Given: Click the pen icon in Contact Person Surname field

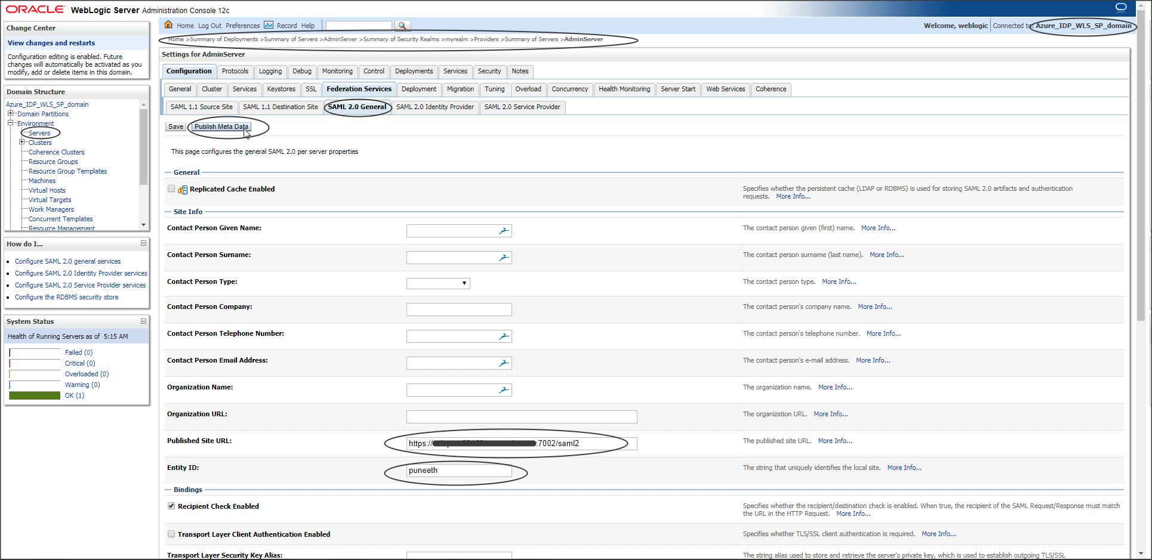Looking at the screenshot, I should (x=504, y=258).
